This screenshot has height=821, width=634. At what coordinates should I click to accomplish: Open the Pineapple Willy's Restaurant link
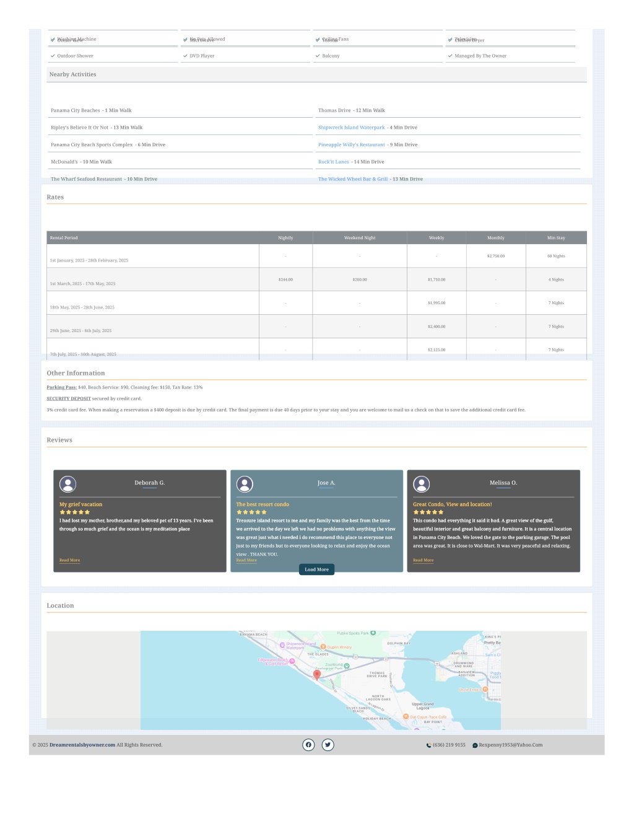[352, 145]
